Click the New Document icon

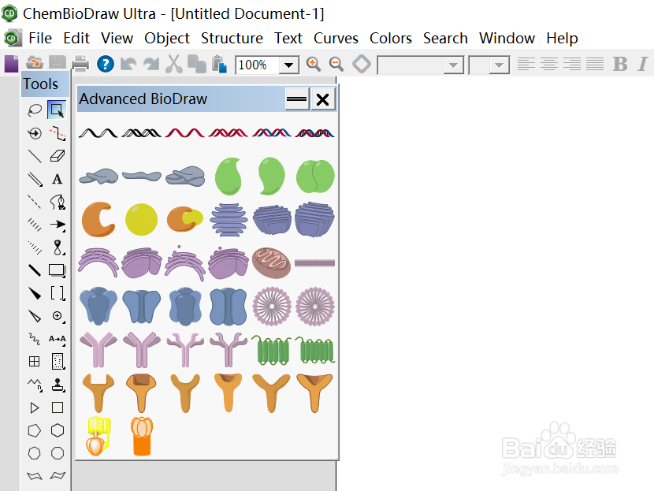[x=12, y=64]
